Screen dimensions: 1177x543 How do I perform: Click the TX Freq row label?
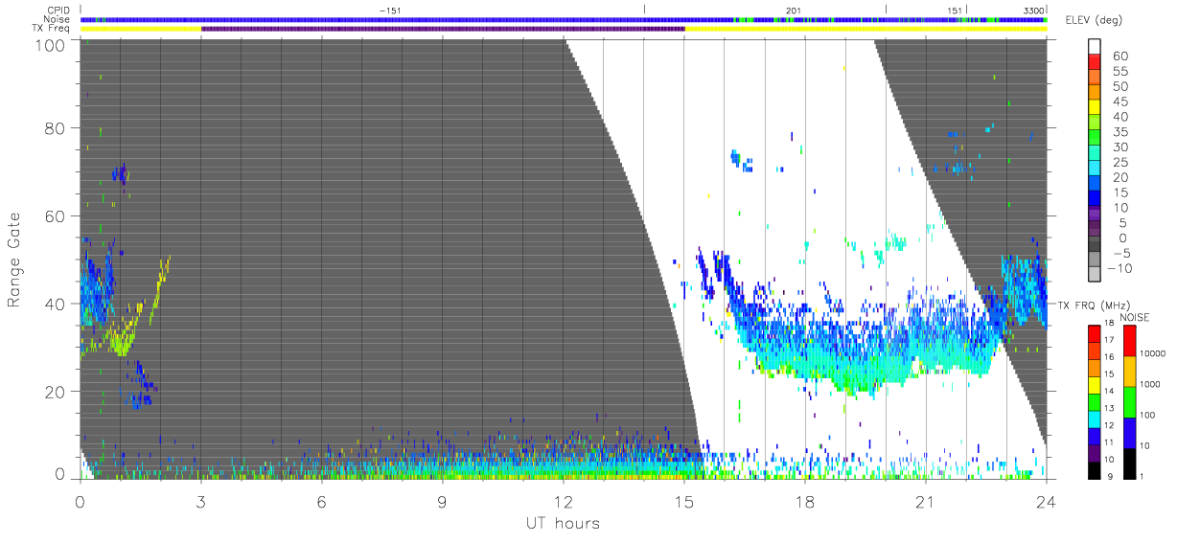53,29
